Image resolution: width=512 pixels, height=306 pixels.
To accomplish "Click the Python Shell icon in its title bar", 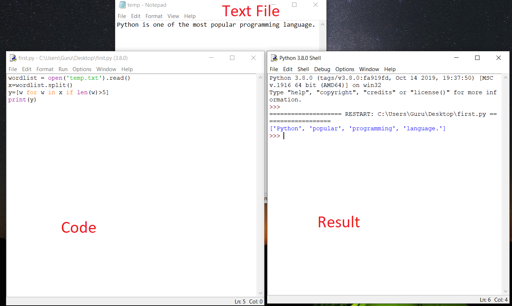I will pyautogui.click(x=273, y=58).
